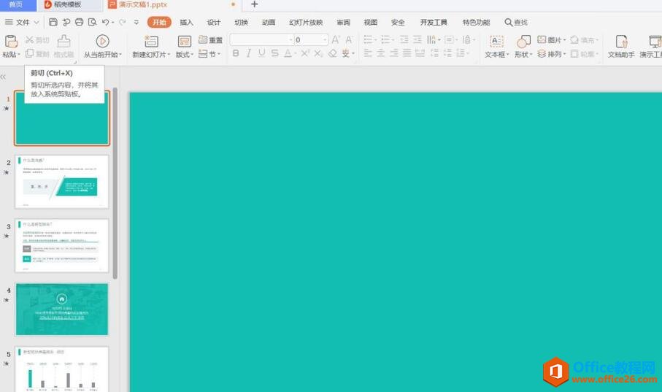
Task: Toggle Bold formatting
Action: click(x=235, y=53)
